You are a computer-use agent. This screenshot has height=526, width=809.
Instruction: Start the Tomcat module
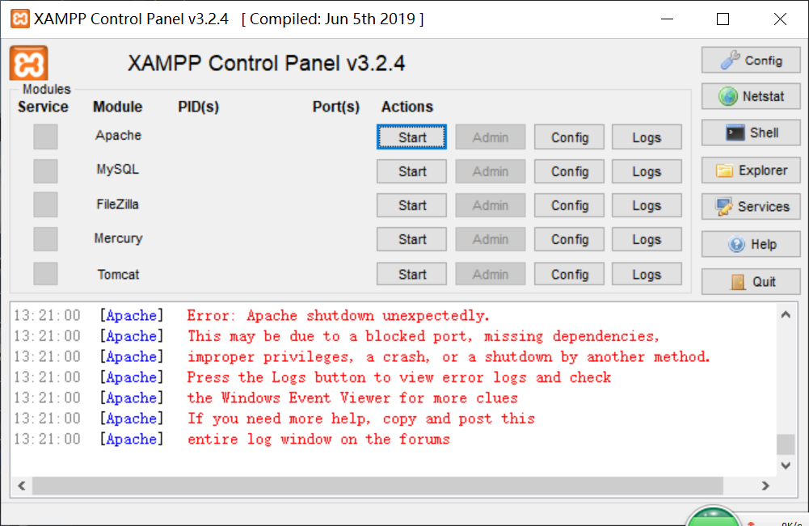[x=411, y=274]
